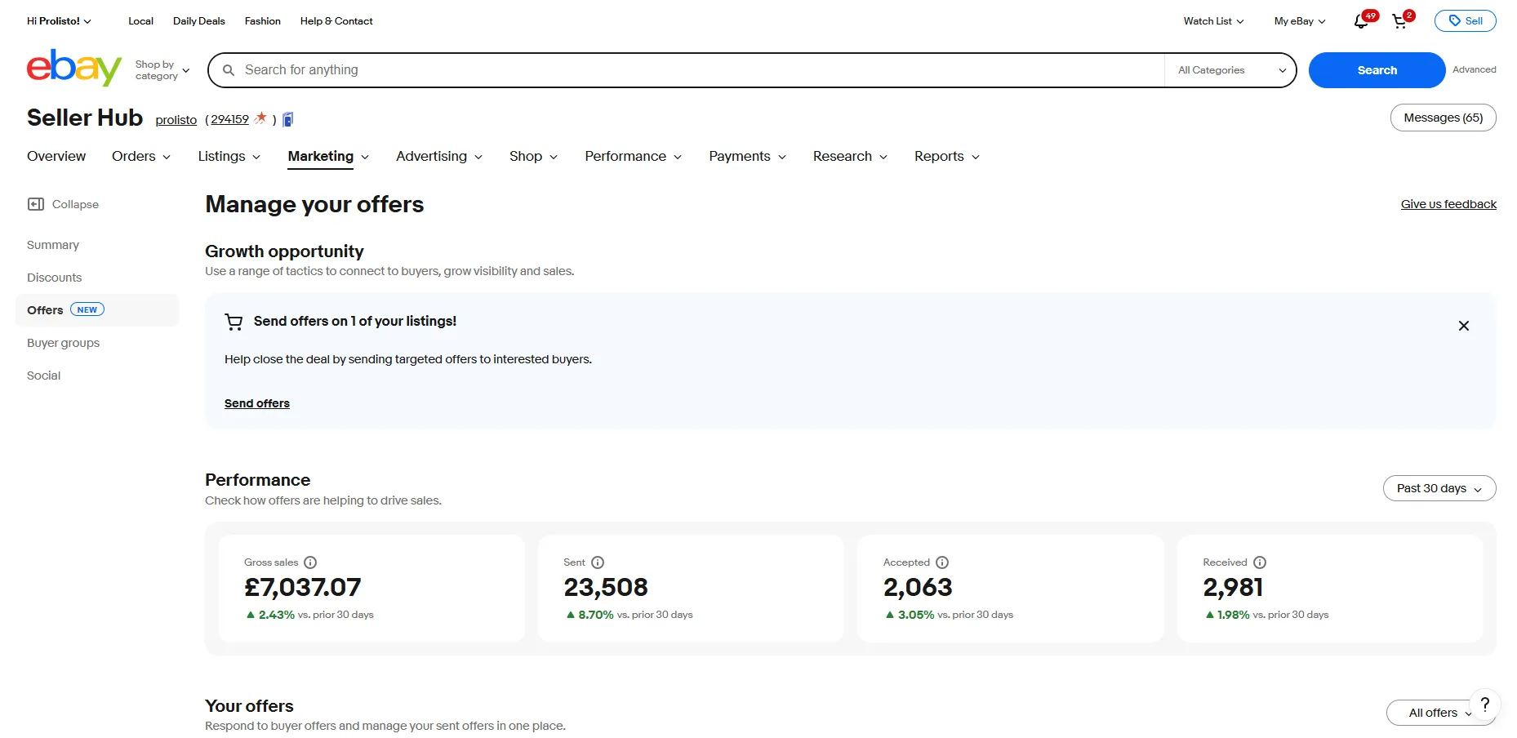Expand the My eBay menu
Screen dimensions: 1517x738
point(1300,21)
